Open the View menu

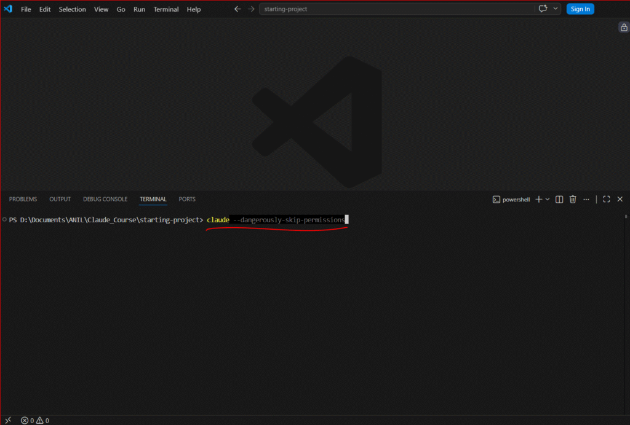coord(102,9)
